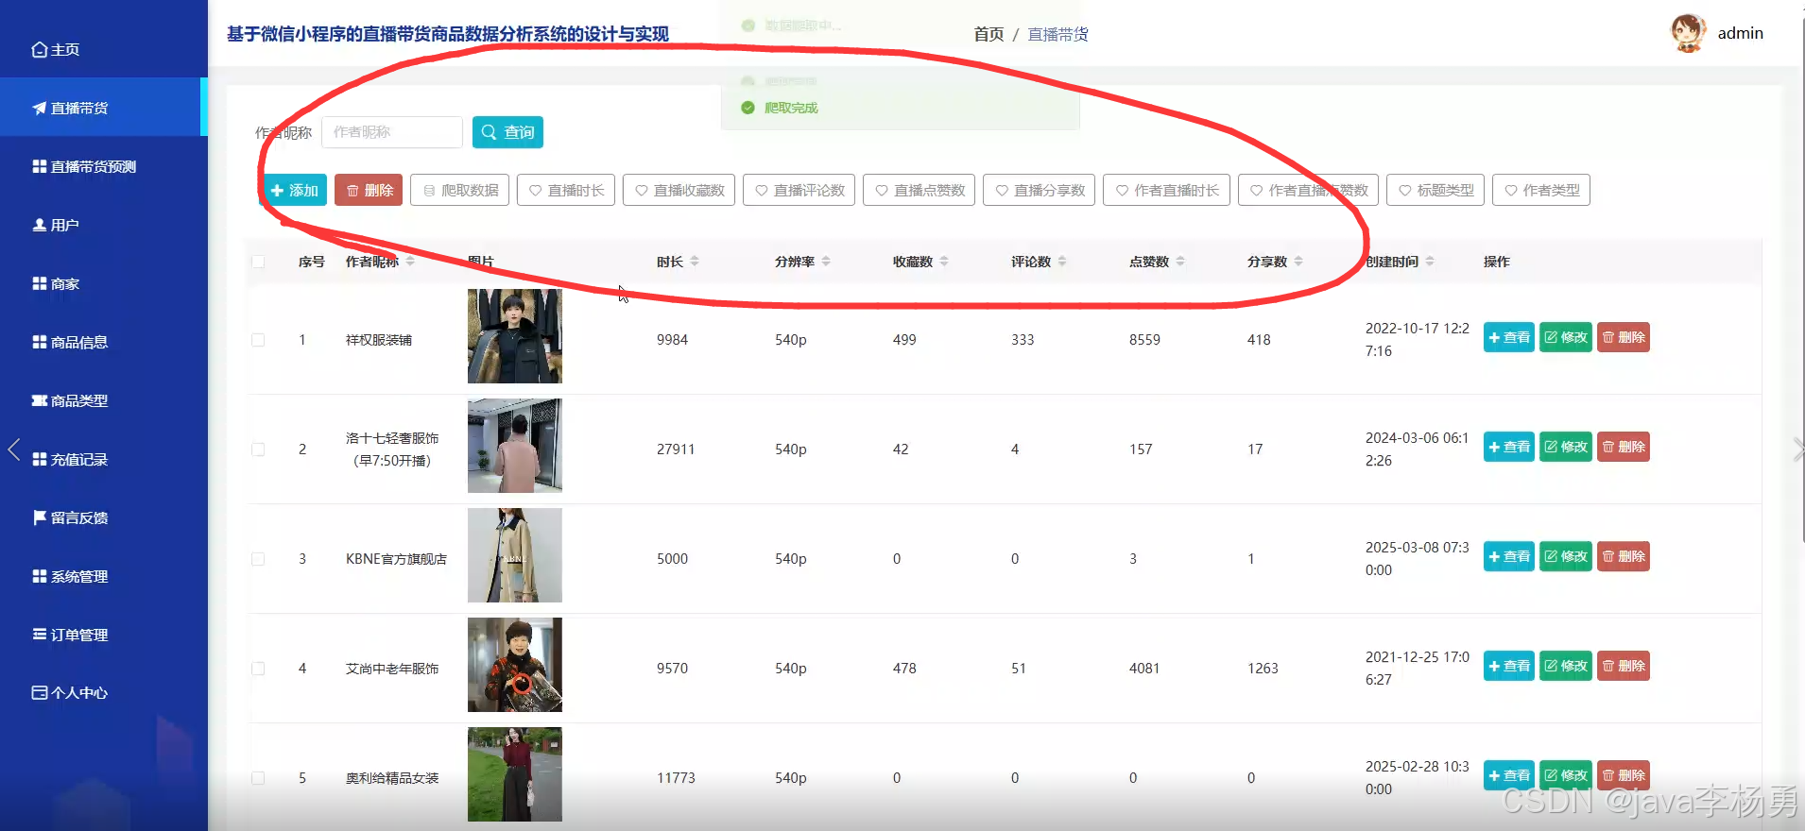
Task: Open 洛十七轻奢服饰 product thumbnail
Action: [x=515, y=446]
